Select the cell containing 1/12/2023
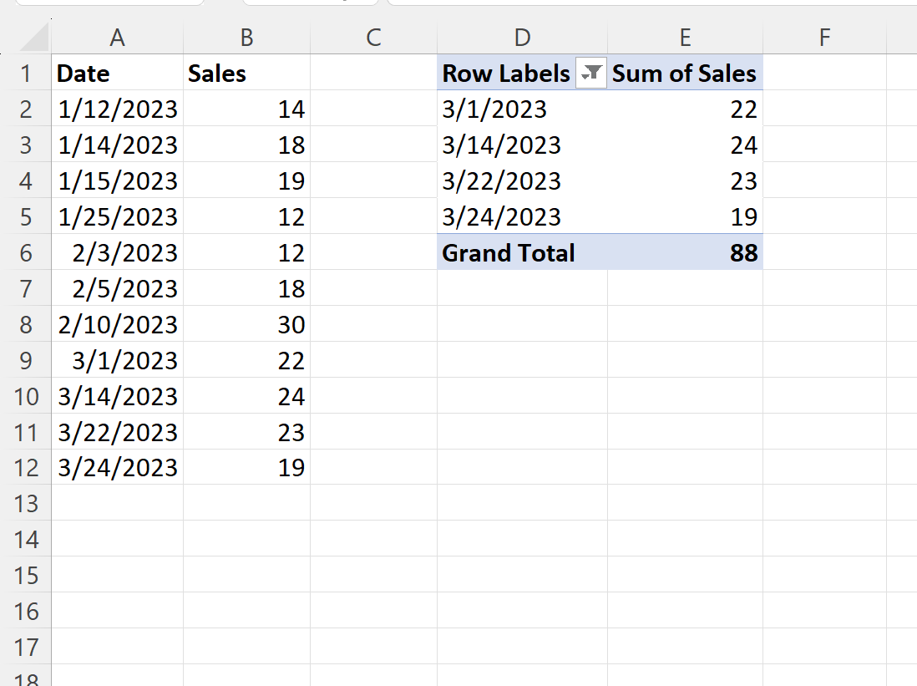The width and height of the screenshot is (917, 686). 117,109
